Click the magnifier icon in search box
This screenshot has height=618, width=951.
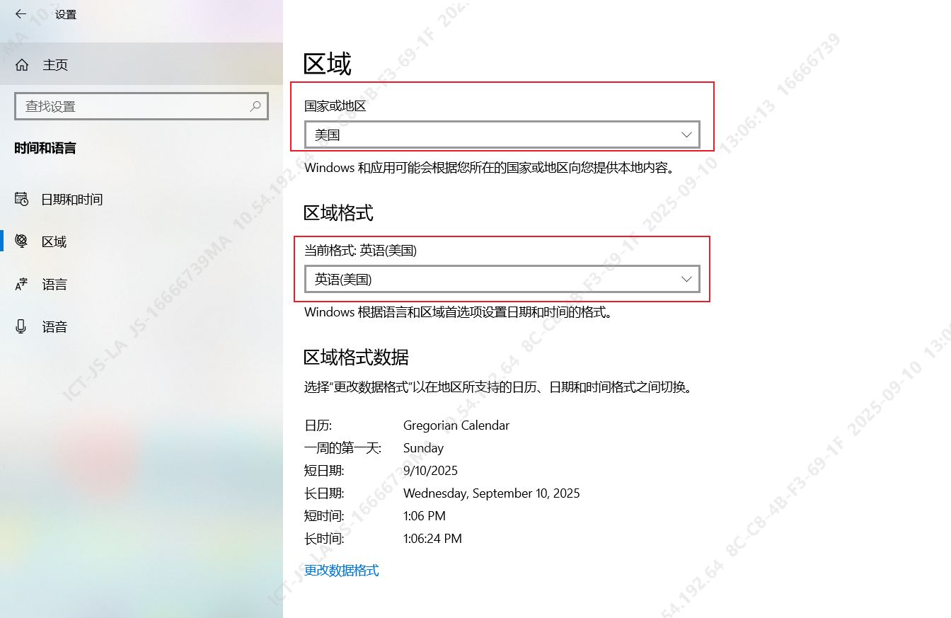(x=255, y=106)
